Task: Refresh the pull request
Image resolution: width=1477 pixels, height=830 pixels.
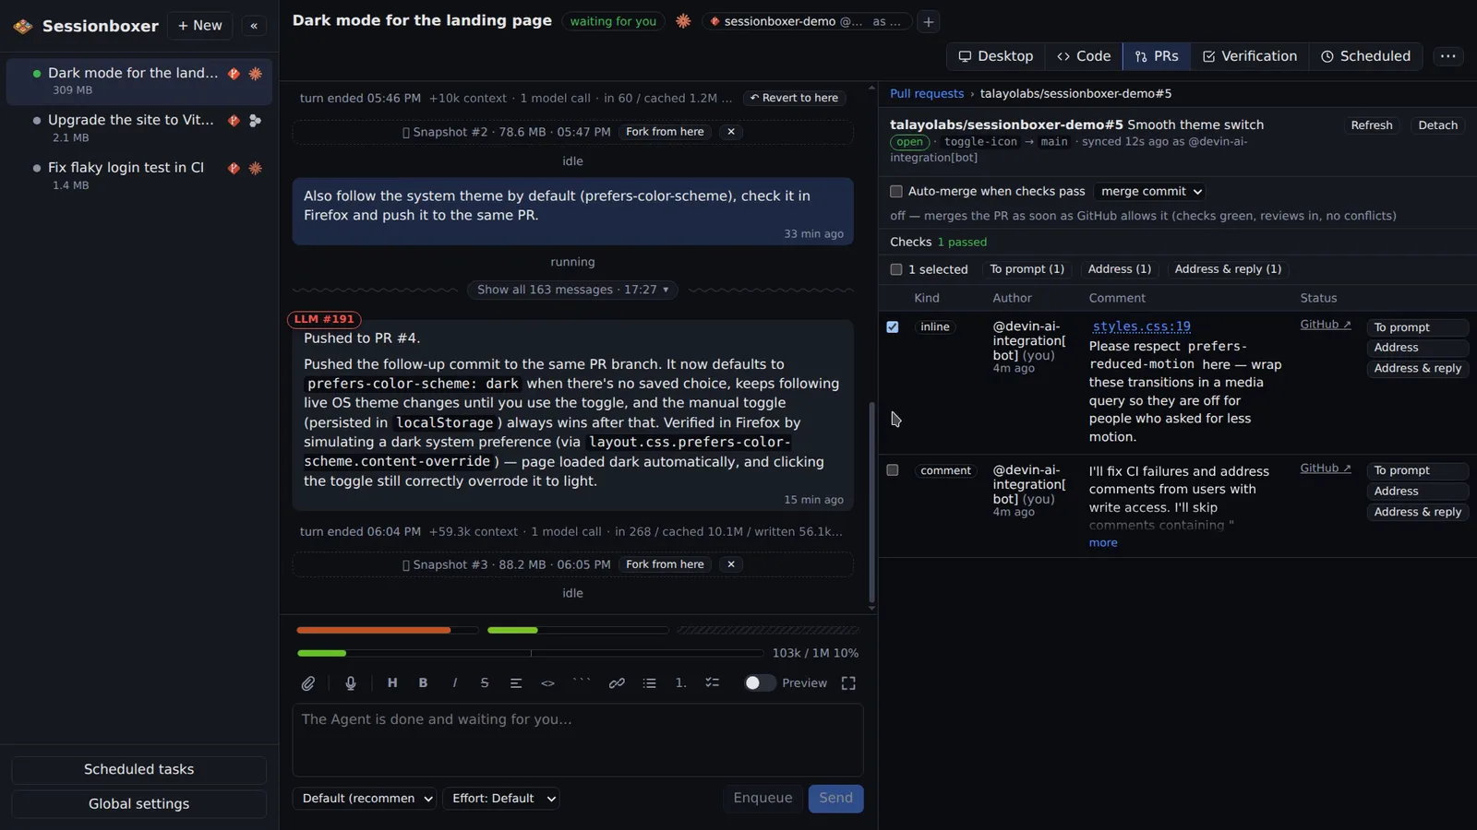Action: click(x=1372, y=125)
